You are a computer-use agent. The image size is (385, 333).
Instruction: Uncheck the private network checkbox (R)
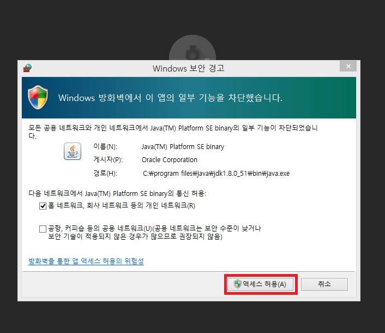(x=43, y=206)
